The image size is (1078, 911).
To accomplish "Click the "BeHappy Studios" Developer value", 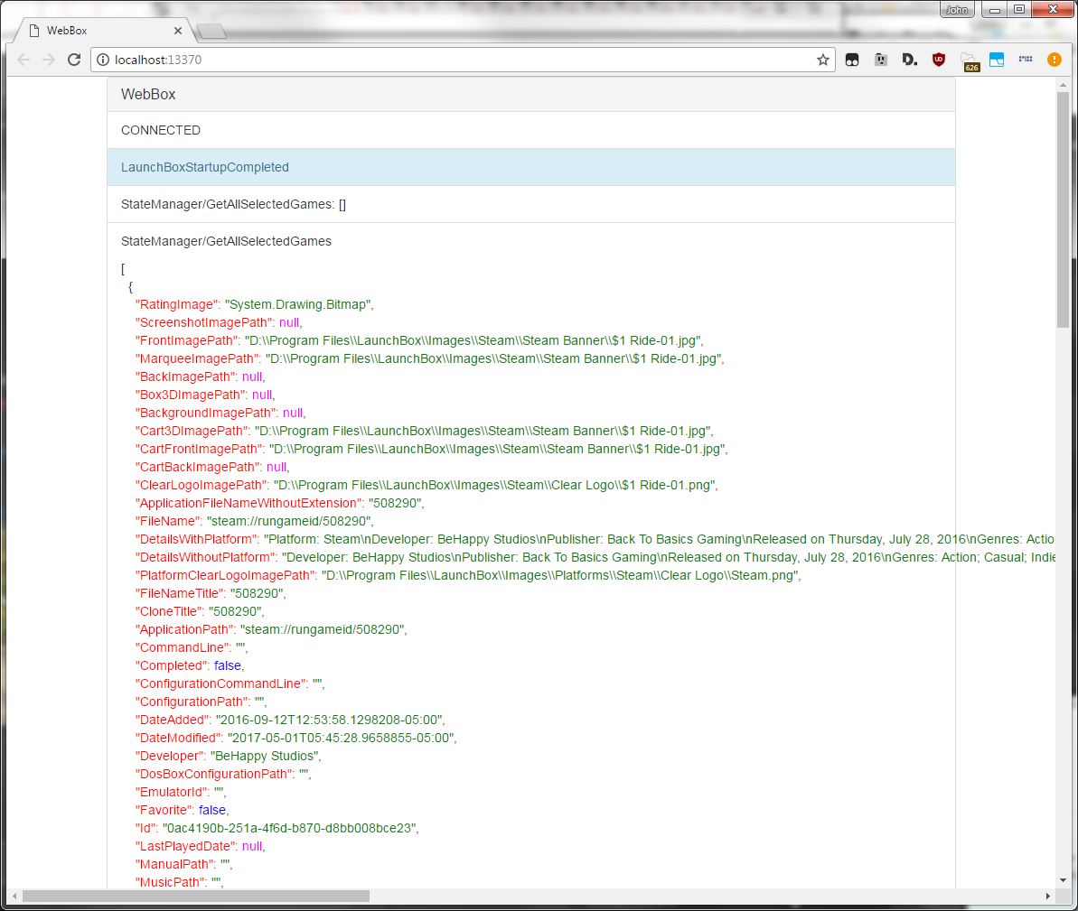I will (x=265, y=756).
